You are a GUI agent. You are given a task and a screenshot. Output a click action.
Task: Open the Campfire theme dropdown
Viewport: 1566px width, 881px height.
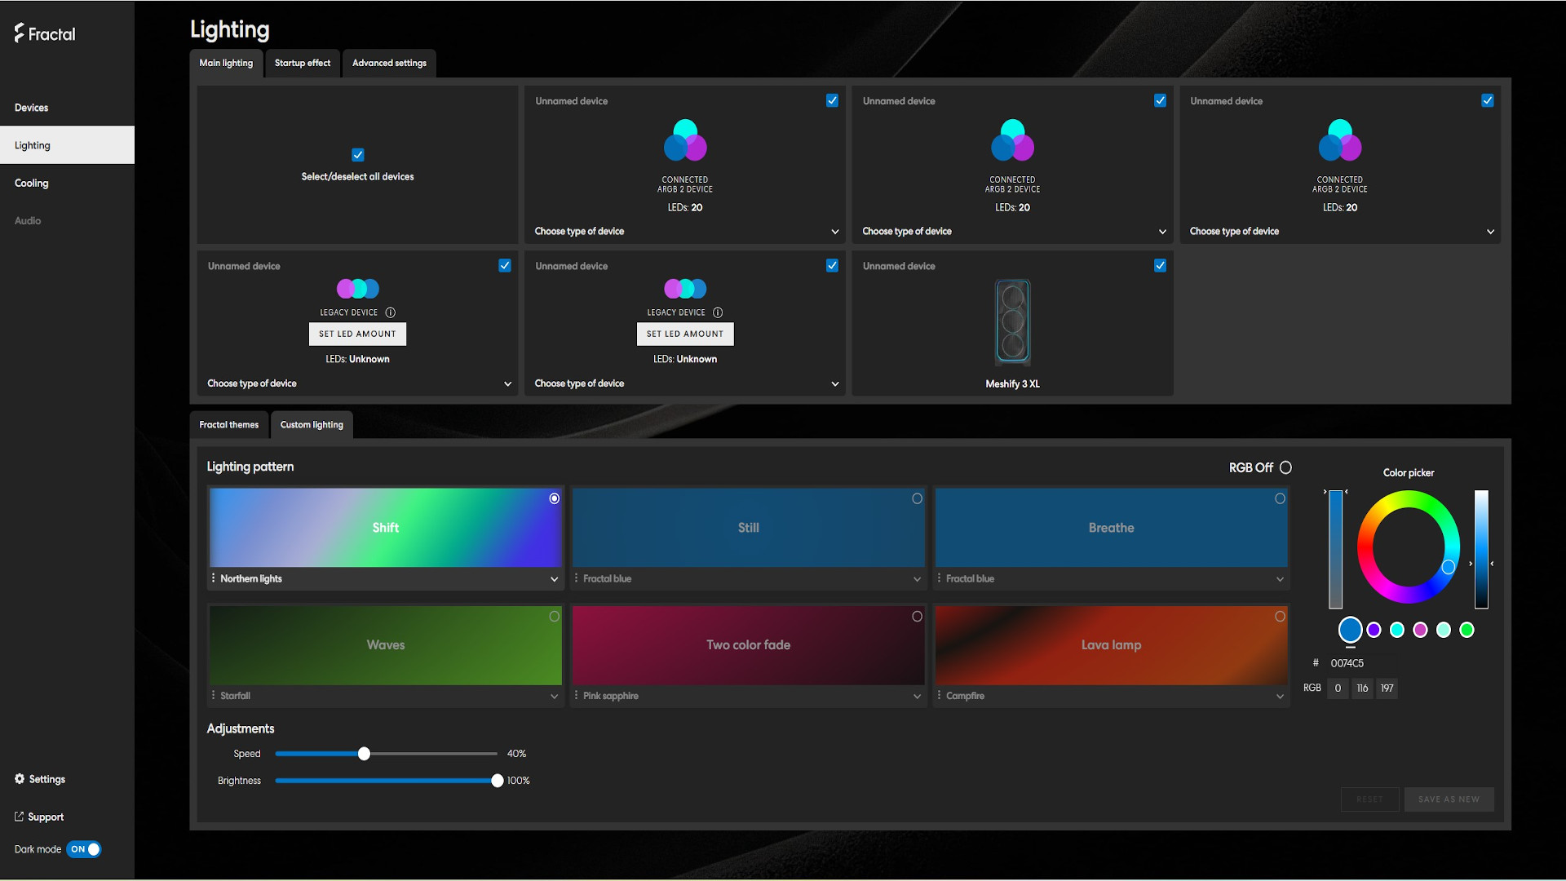[1279, 696]
